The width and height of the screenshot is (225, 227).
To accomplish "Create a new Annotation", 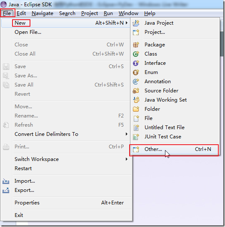I will 175,82.
